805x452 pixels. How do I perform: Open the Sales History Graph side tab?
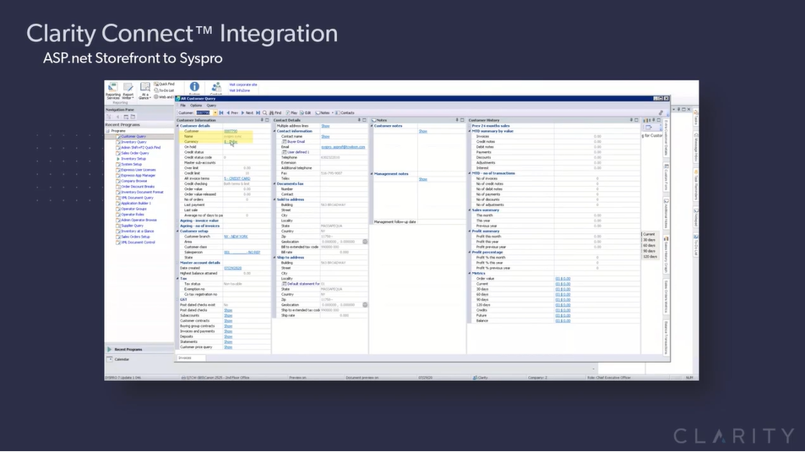click(666, 255)
